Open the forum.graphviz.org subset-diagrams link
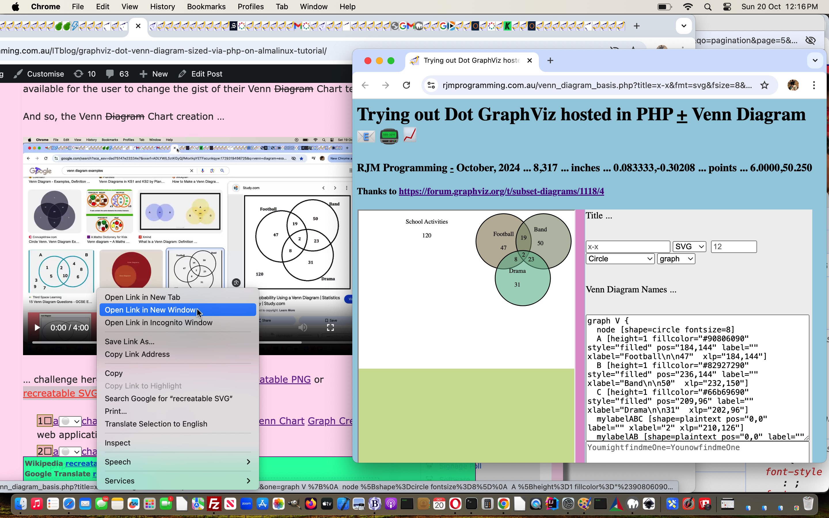The width and height of the screenshot is (829, 518). coord(501,191)
